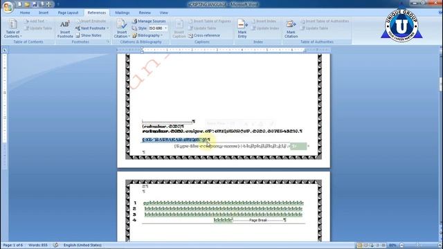The width and height of the screenshot is (443, 249).
Task: Click English (United States) language indicator
Action: pyautogui.click(x=82, y=245)
